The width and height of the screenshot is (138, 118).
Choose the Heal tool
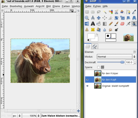(x=93, y=30)
